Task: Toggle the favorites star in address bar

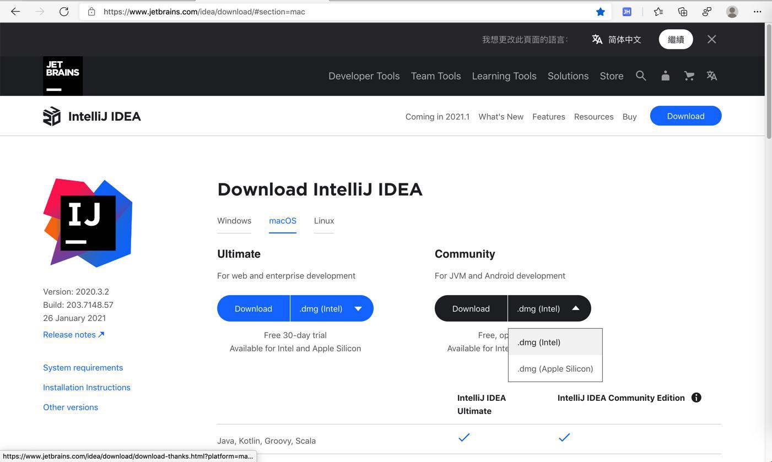Action: coord(601,12)
